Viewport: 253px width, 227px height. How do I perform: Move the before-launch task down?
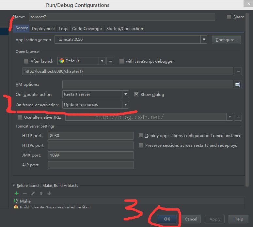pos(49,193)
